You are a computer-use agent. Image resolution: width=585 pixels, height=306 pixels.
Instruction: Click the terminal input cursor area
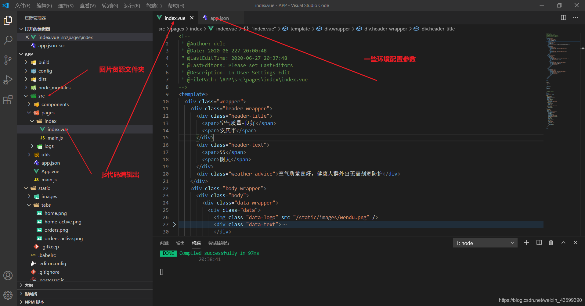pyautogui.click(x=162, y=272)
